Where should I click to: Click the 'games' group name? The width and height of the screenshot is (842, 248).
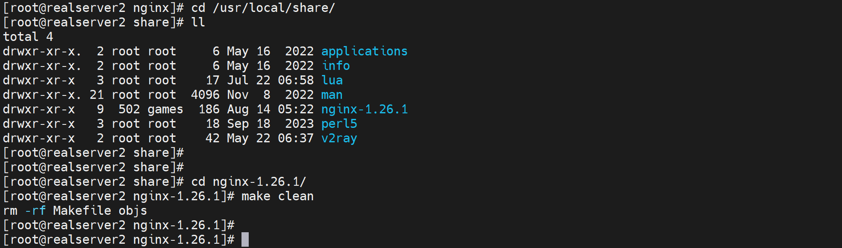(165, 110)
